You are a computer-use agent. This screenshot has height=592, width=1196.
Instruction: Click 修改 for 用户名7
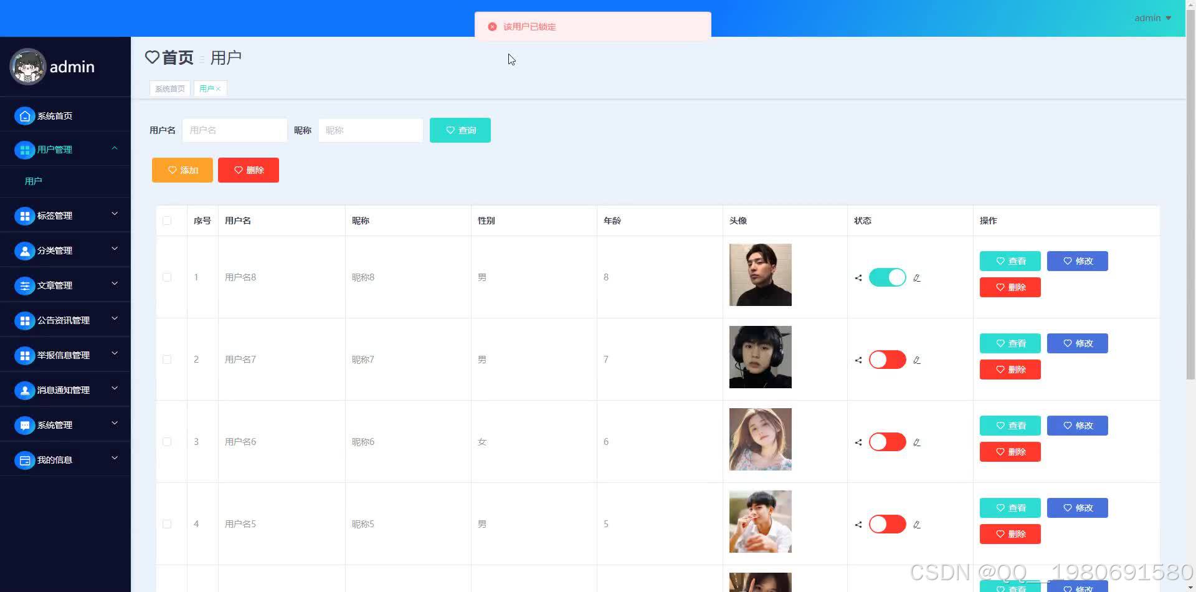pyautogui.click(x=1078, y=343)
